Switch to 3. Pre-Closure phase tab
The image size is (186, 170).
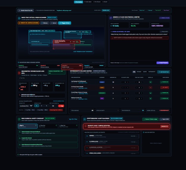pyautogui.click(x=97, y=2)
